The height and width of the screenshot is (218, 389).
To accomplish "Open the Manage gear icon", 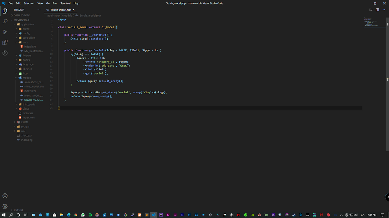I will [x=5, y=206].
